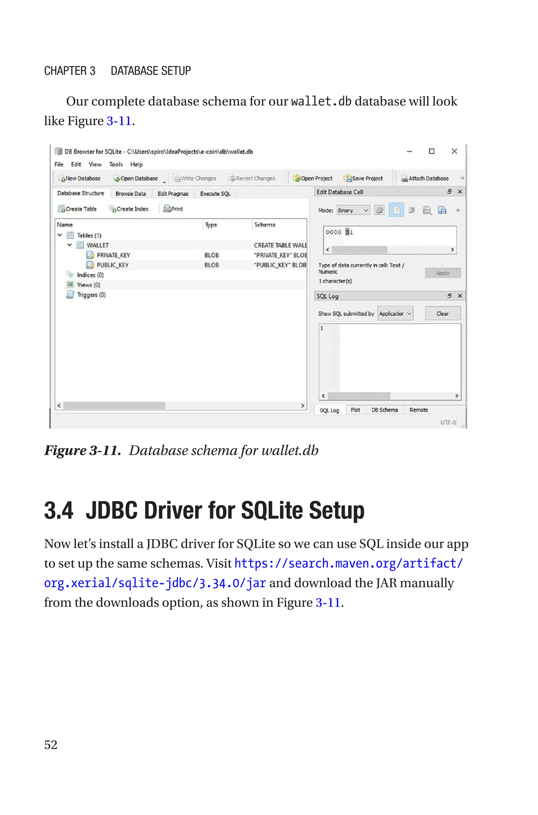Click the UTF-8 encoding status indicator
Viewport: 538px width, 815px height.
coord(448,423)
